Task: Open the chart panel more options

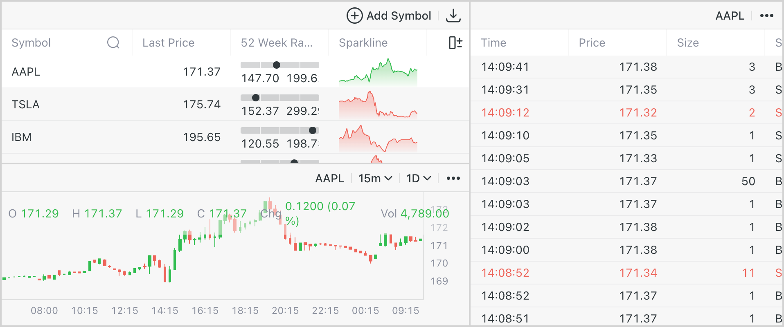Action: click(453, 178)
